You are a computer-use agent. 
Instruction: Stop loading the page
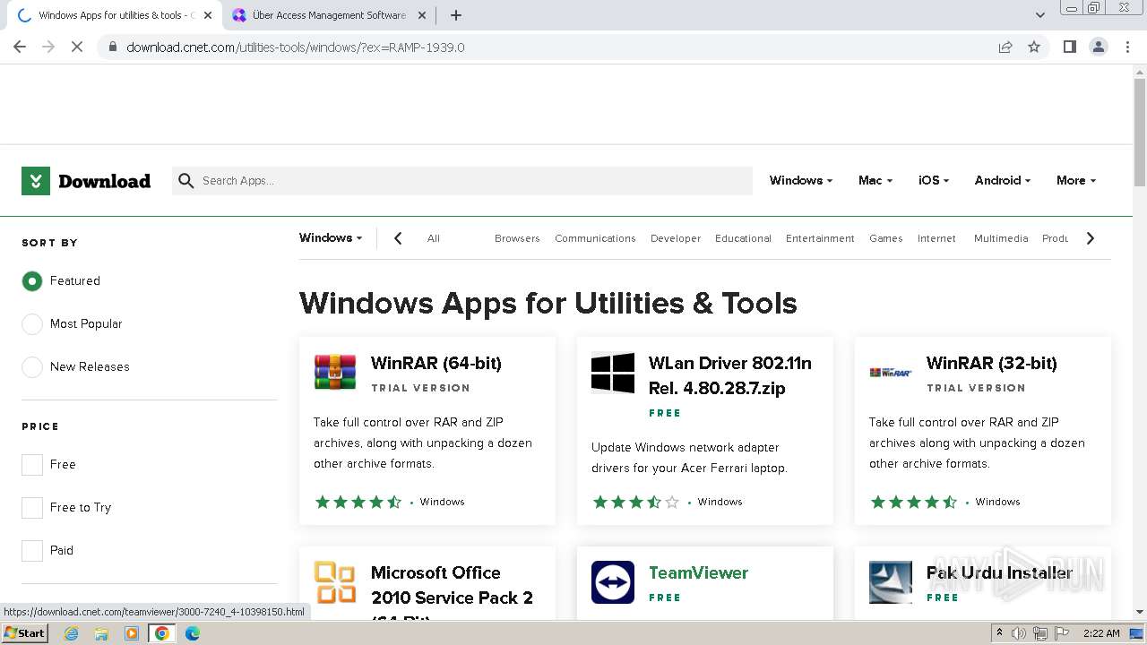pos(77,47)
